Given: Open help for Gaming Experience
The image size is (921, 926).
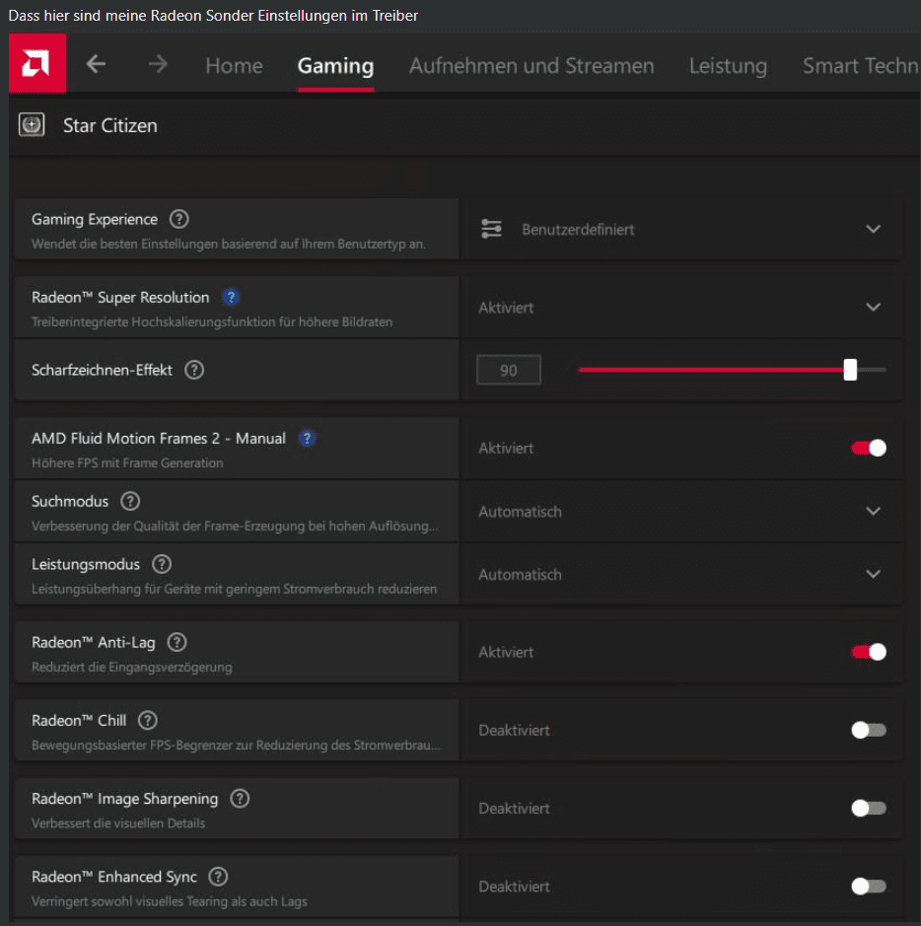Looking at the screenshot, I should click(x=178, y=219).
